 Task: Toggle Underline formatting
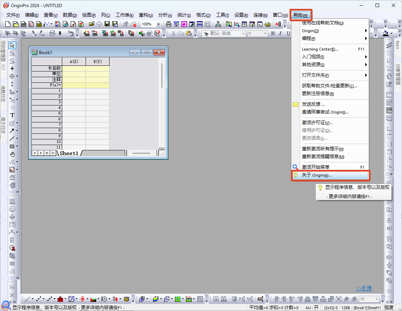coord(288,33)
